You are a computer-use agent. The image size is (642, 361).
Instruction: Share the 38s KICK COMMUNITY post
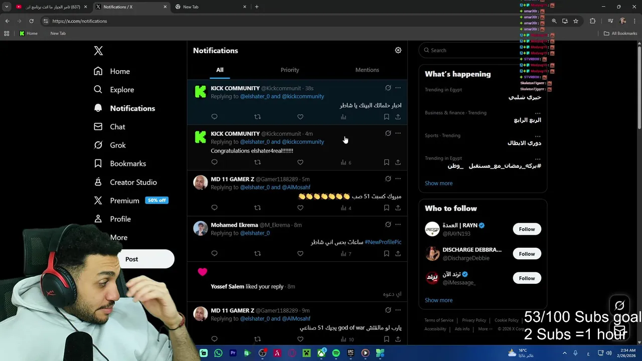pos(398,117)
